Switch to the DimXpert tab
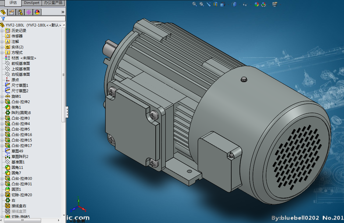This screenshot has height=223, width=344. click(x=31, y=3)
